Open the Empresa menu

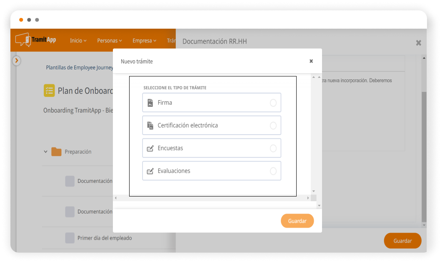(144, 41)
